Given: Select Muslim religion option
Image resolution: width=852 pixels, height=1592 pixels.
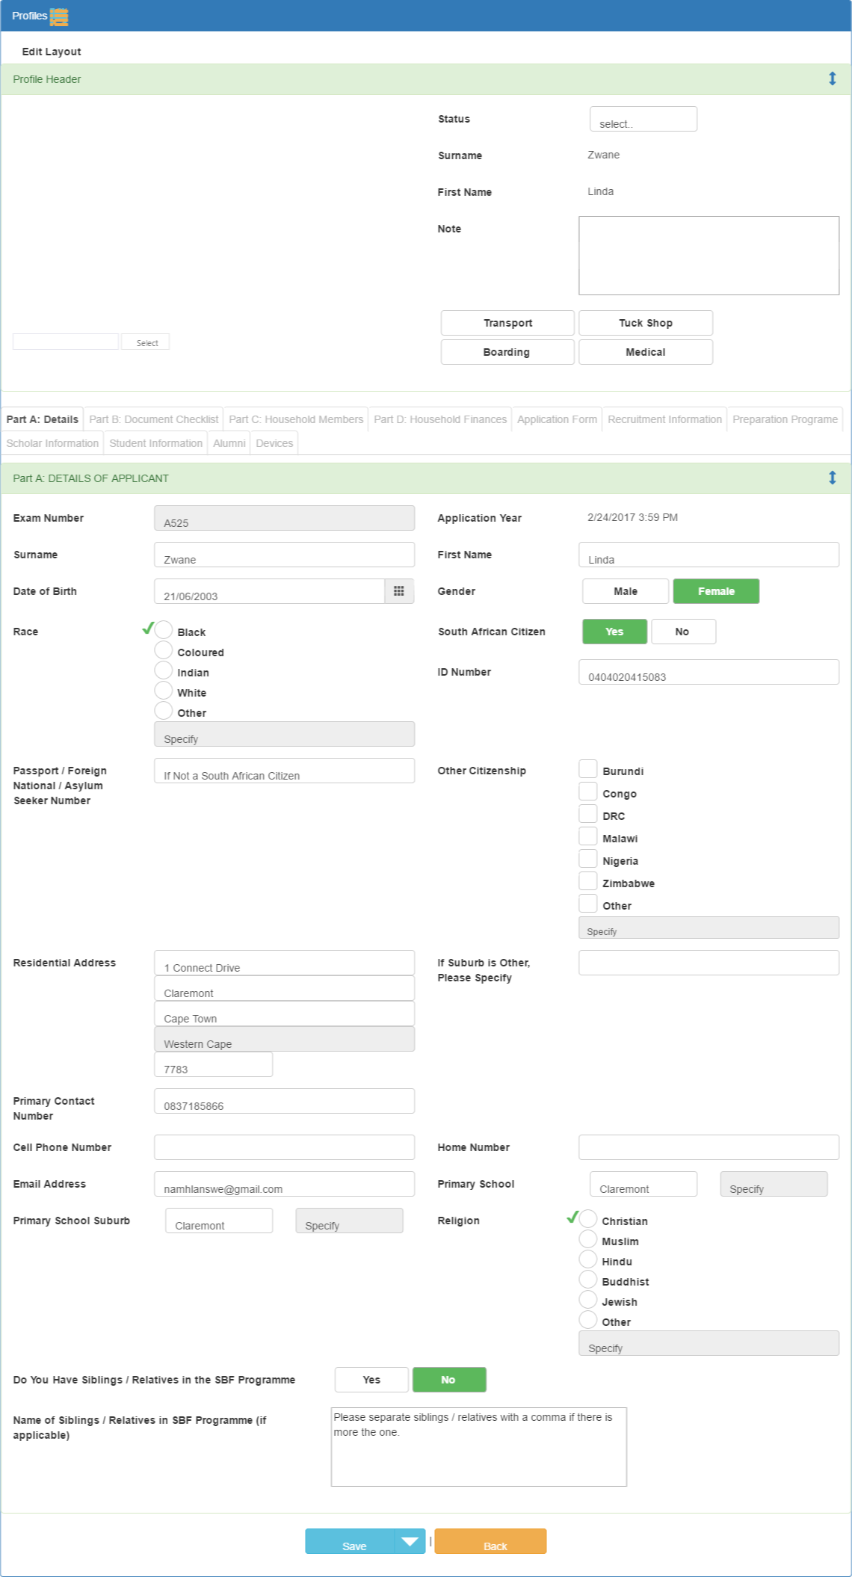Looking at the screenshot, I should click(x=588, y=1239).
